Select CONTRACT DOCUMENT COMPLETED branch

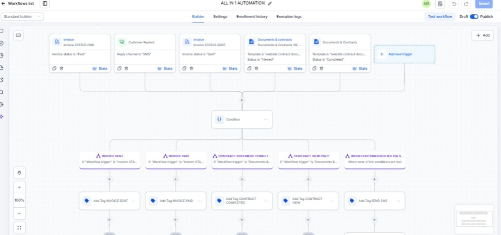(x=242, y=159)
